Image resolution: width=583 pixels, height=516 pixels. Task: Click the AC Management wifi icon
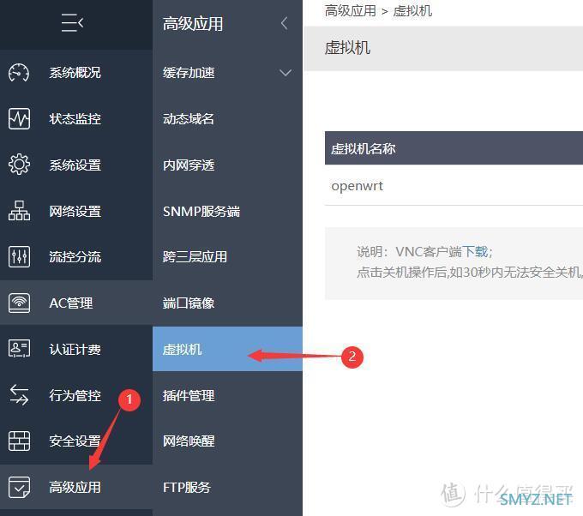coord(19,303)
